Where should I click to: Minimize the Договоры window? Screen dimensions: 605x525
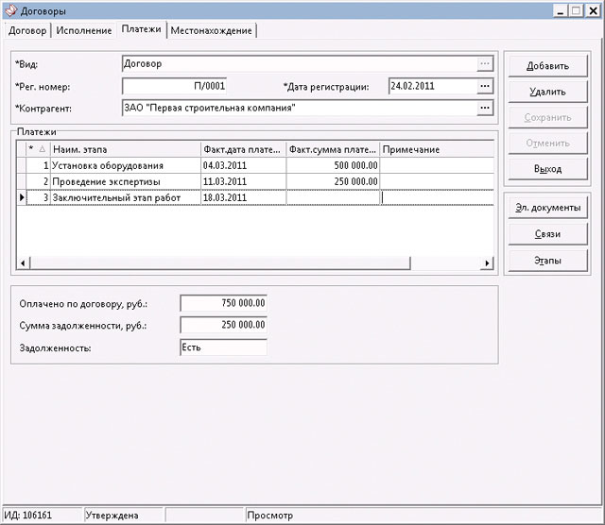point(561,10)
